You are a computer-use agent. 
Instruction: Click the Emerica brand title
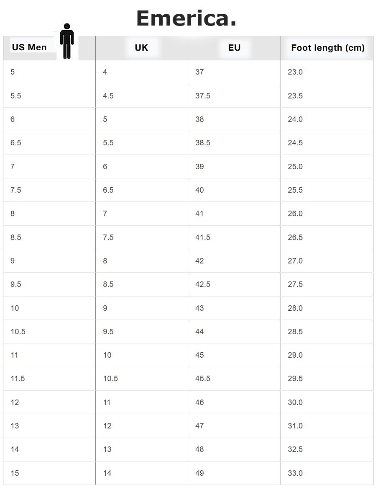click(186, 18)
